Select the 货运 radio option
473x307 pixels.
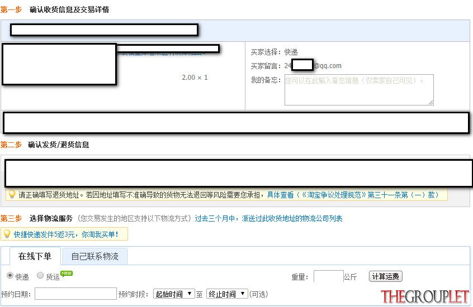click(x=40, y=275)
